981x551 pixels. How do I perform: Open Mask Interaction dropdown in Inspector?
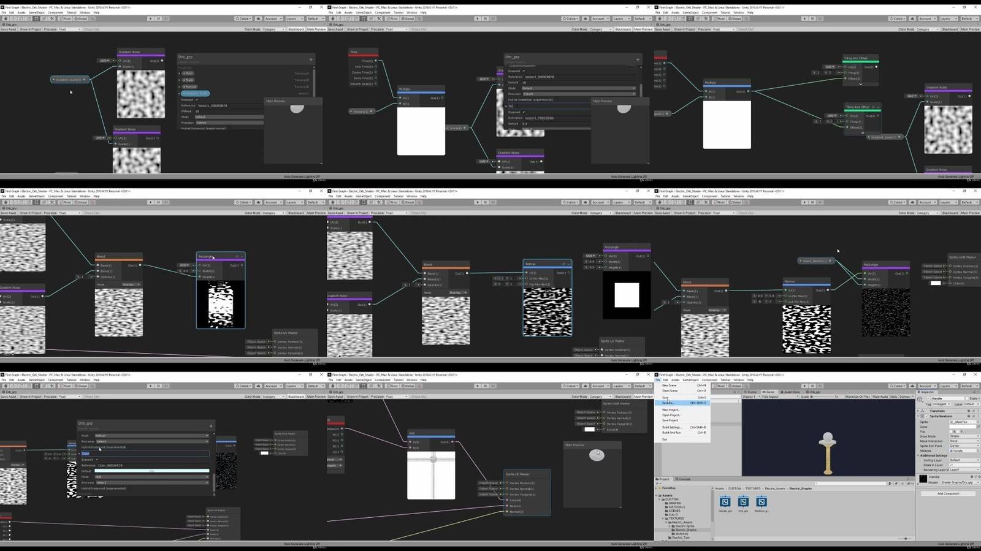pos(964,441)
